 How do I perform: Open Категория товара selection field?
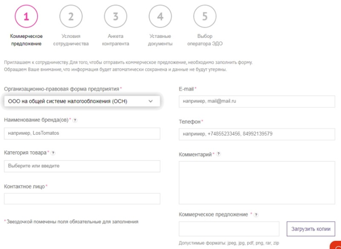(x=82, y=166)
